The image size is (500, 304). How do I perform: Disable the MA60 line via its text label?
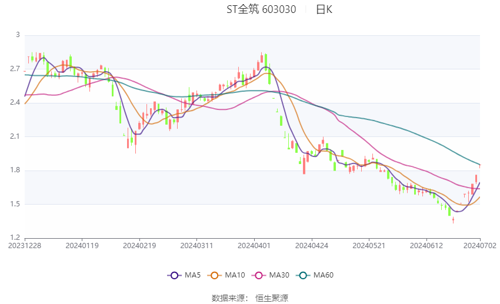coord(323,275)
